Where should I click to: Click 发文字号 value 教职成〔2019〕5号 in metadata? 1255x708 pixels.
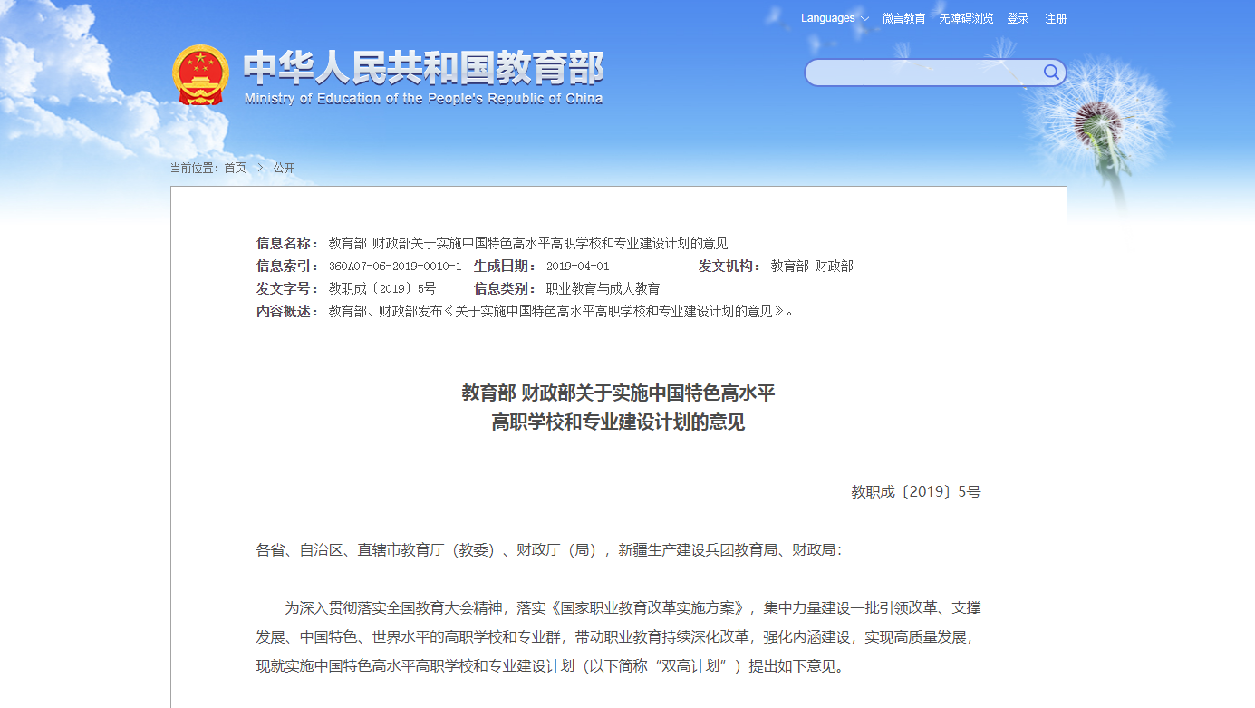pos(382,288)
